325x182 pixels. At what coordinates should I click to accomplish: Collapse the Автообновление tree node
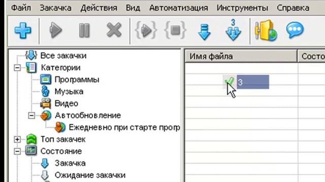(31, 116)
